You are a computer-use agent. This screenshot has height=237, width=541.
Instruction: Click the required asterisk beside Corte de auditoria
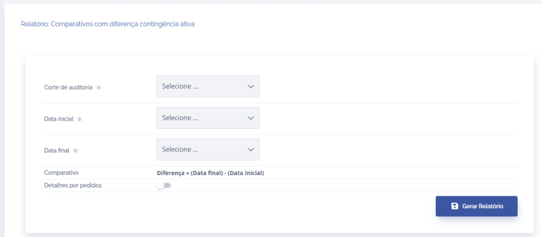tap(98, 88)
